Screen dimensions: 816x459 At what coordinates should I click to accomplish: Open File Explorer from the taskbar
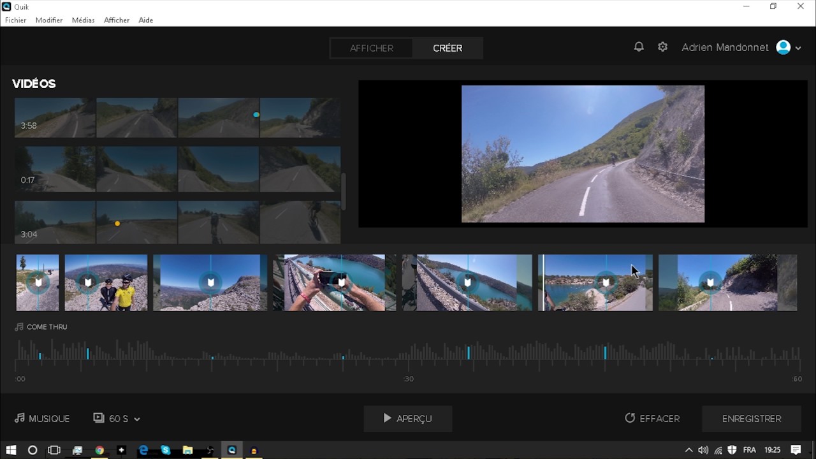point(187,450)
